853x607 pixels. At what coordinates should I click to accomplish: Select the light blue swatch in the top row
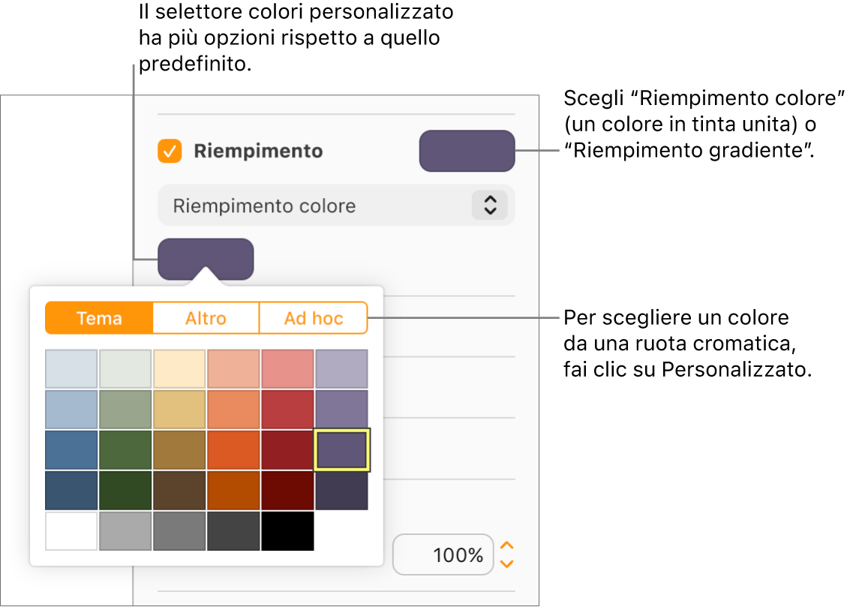click(71, 368)
